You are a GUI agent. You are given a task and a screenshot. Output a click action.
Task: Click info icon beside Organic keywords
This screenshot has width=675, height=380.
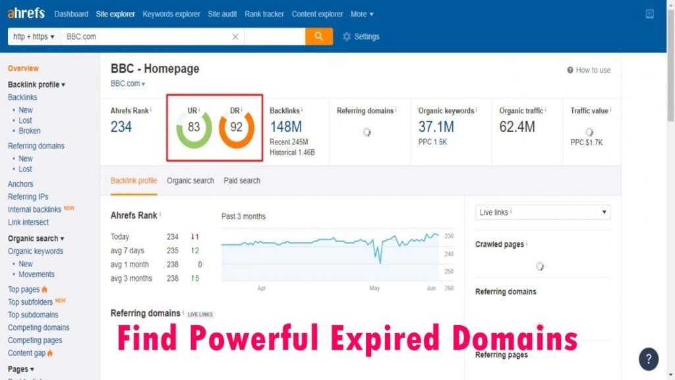tap(476, 110)
